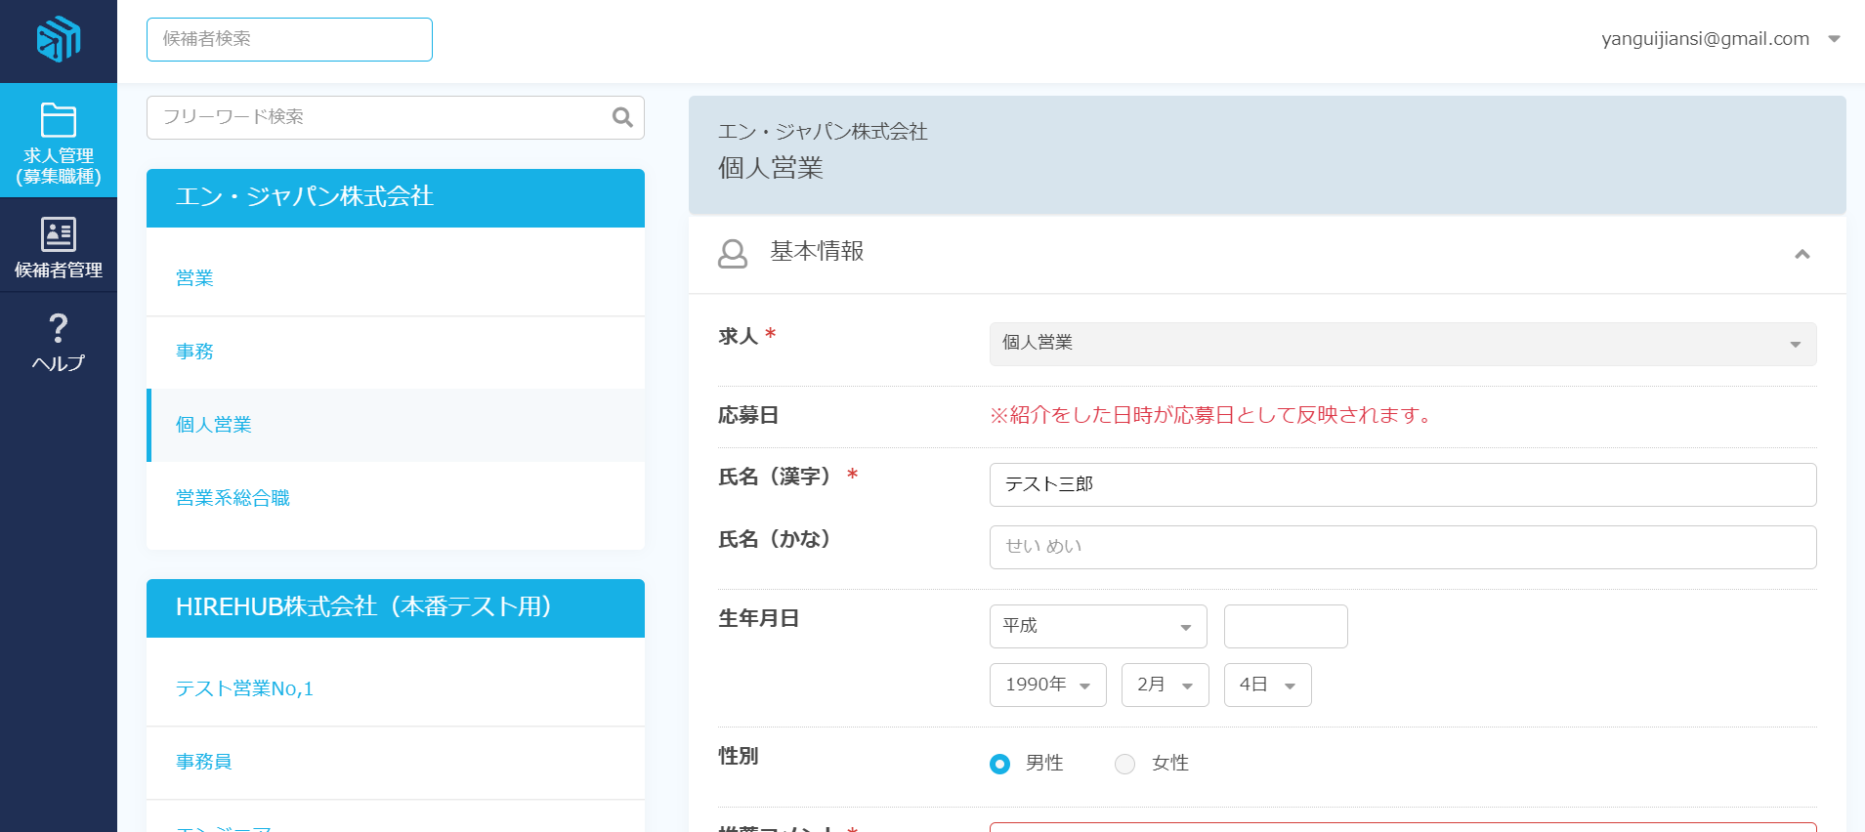Click the person icon beside 基本情報
Image resolution: width=1865 pixels, height=832 pixels.
[733, 254]
